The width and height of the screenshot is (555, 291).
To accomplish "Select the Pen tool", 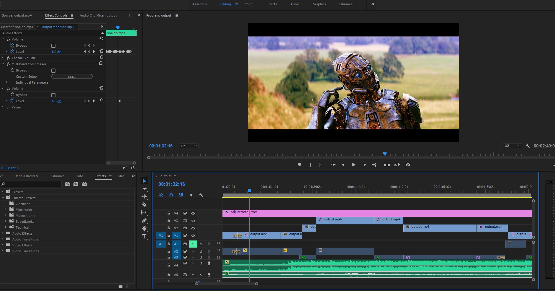I will (144, 220).
